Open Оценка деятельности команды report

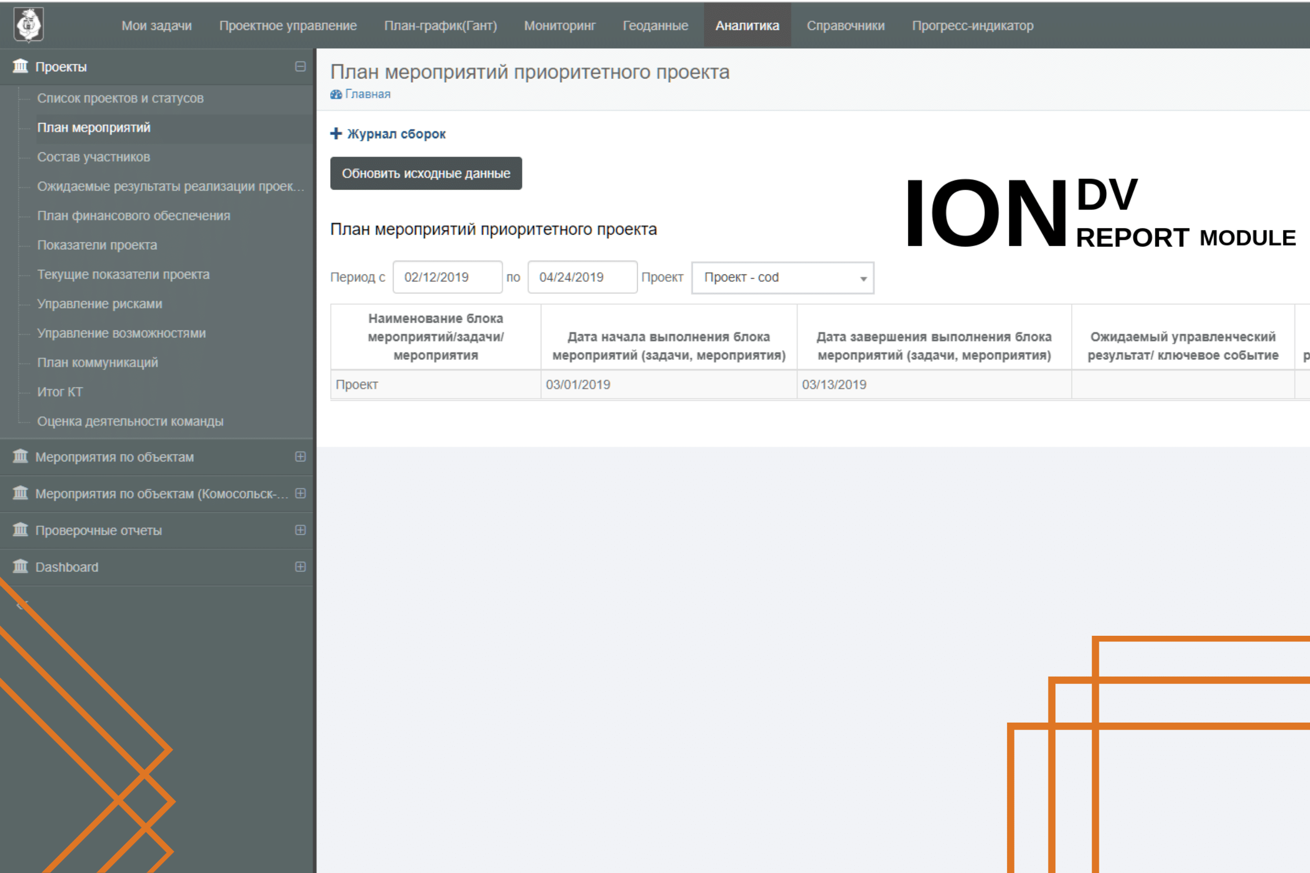coord(130,422)
